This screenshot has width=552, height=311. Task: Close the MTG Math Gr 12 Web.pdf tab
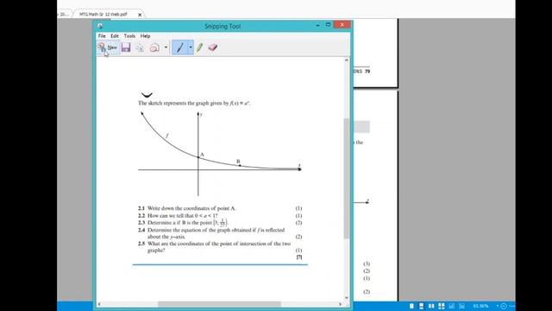(140, 15)
